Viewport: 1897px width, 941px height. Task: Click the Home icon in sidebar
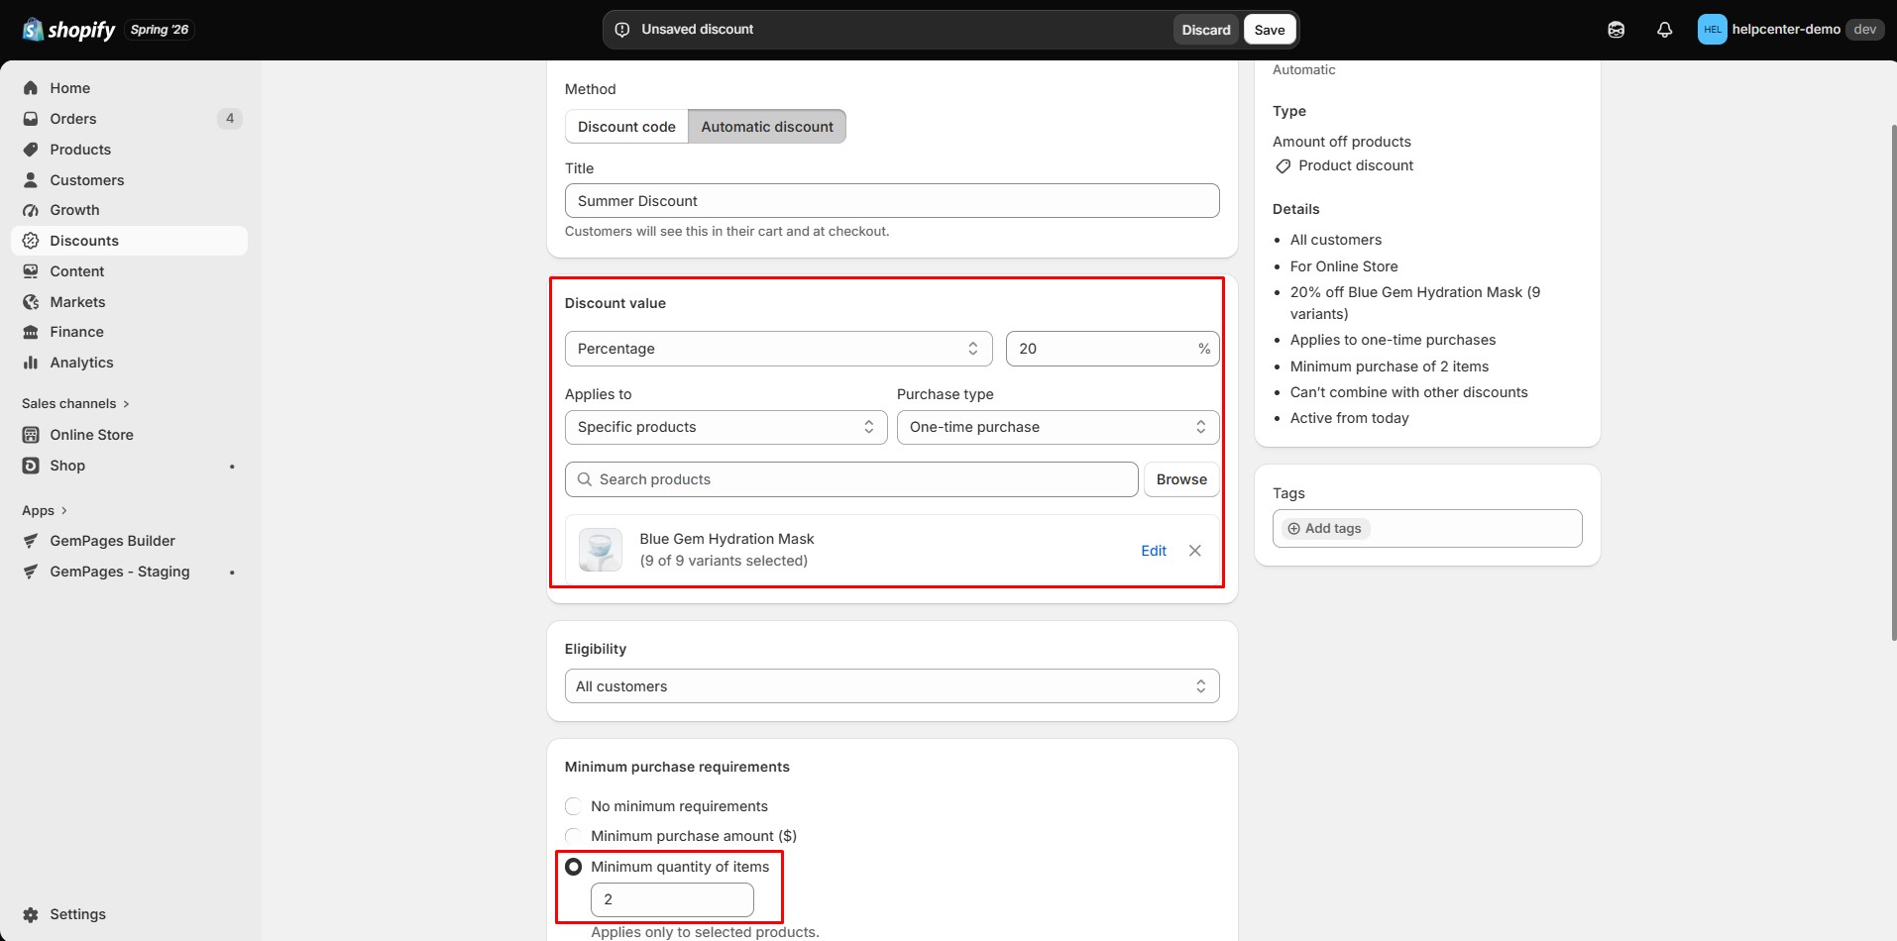pyautogui.click(x=31, y=88)
